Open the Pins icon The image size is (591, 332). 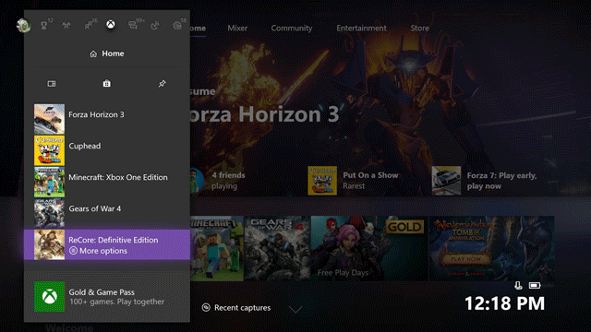tap(163, 84)
